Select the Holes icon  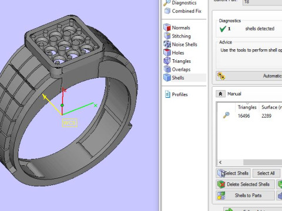click(x=167, y=53)
